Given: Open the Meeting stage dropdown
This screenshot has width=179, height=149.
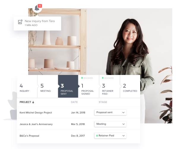Looking at the screenshot, I should (110, 124).
